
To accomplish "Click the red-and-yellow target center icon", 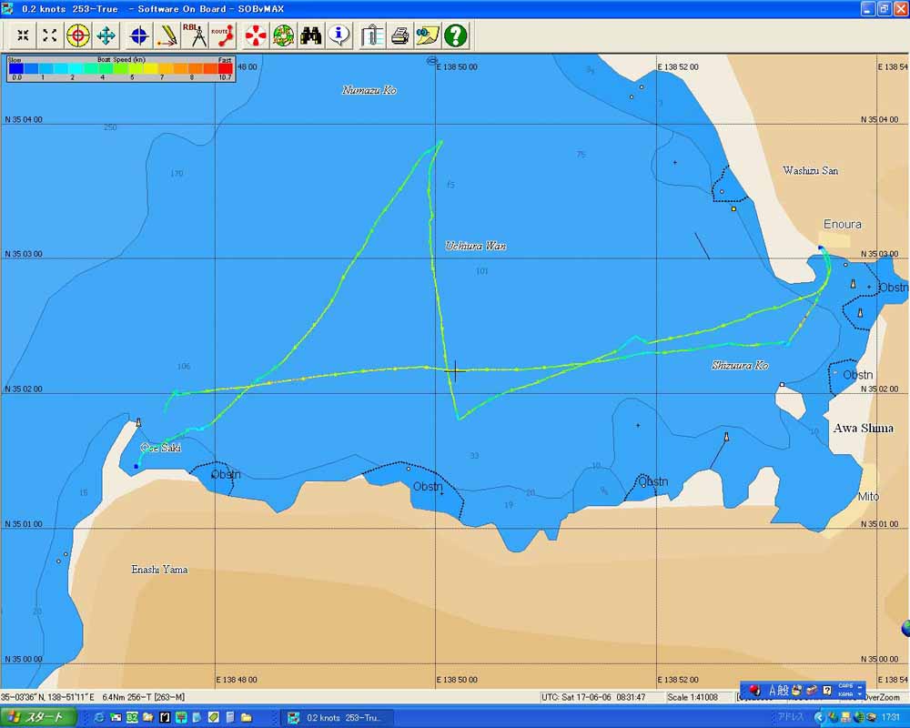I will (77, 36).
